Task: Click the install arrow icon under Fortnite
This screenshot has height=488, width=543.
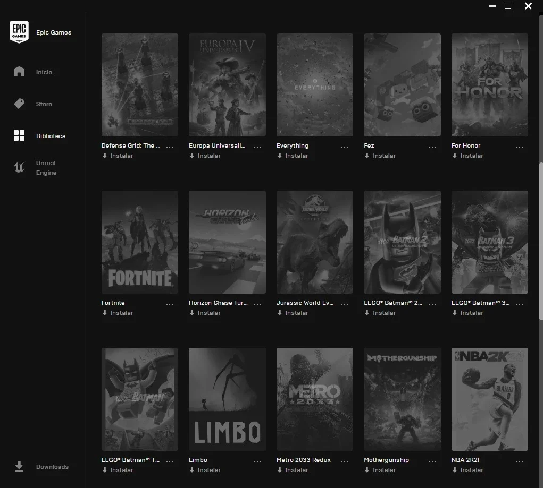Action: tap(105, 313)
